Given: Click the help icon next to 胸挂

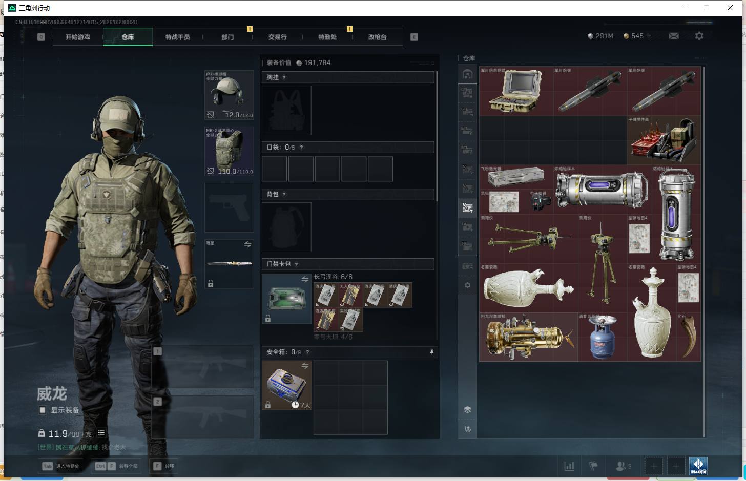Looking at the screenshot, I should (x=284, y=77).
